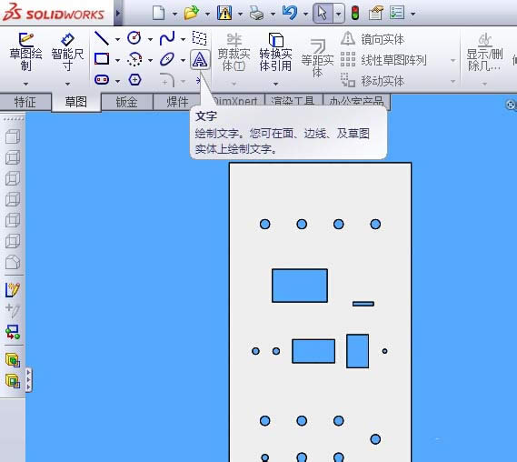
Task: Select the Straight Slot sketch tool
Action: point(102,80)
